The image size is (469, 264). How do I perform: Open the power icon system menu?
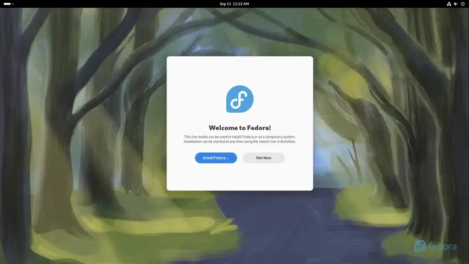(463, 4)
